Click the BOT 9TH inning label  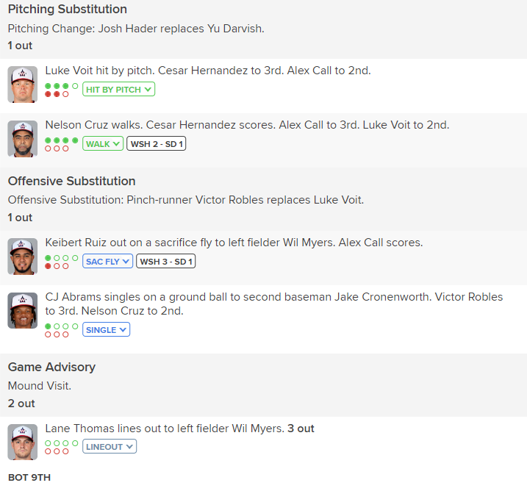pos(29,477)
